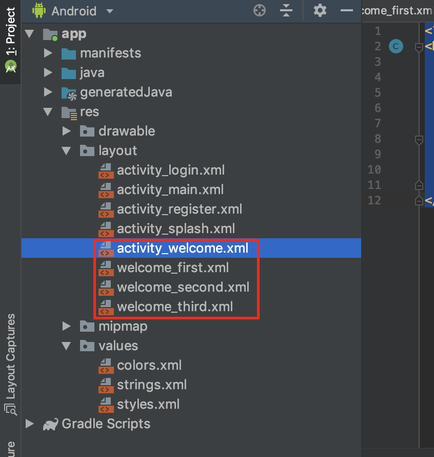Viewport: 434px width, 457px height.
Task: Hide the project panel with minimize icon
Action: (x=347, y=10)
